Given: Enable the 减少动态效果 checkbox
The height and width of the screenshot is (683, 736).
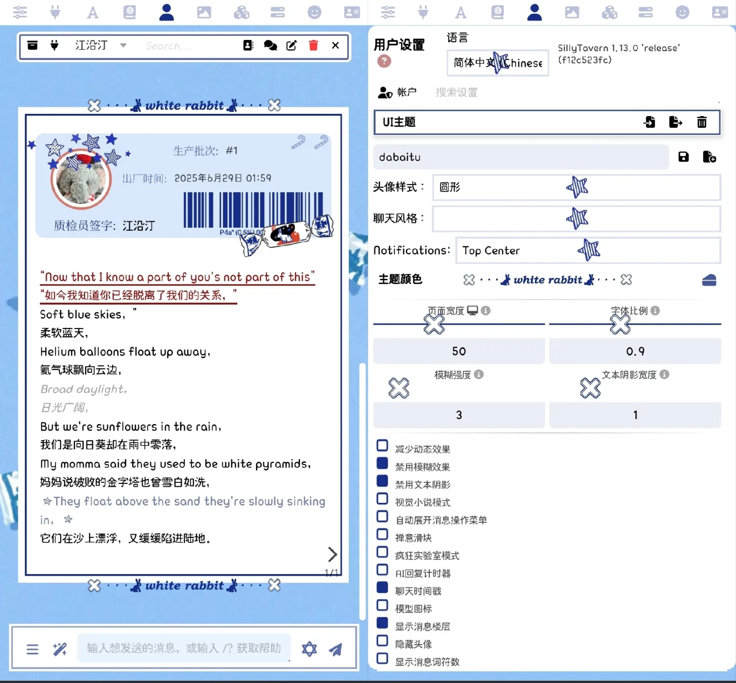Looking at the screenshot, I should [382, 446].
